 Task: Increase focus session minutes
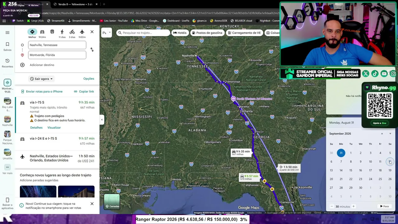coord(353,206)
